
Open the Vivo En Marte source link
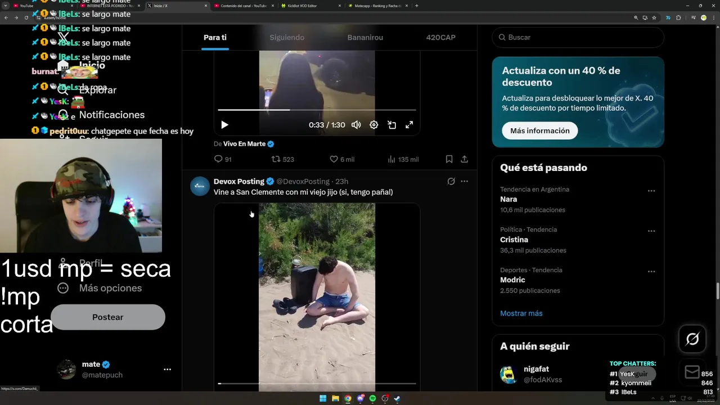244,143
